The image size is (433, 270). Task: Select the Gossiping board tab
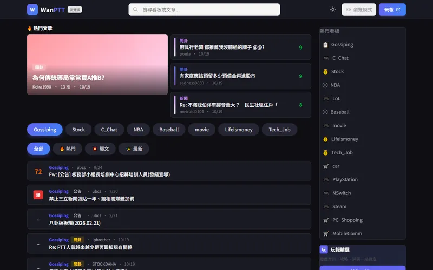45,130
